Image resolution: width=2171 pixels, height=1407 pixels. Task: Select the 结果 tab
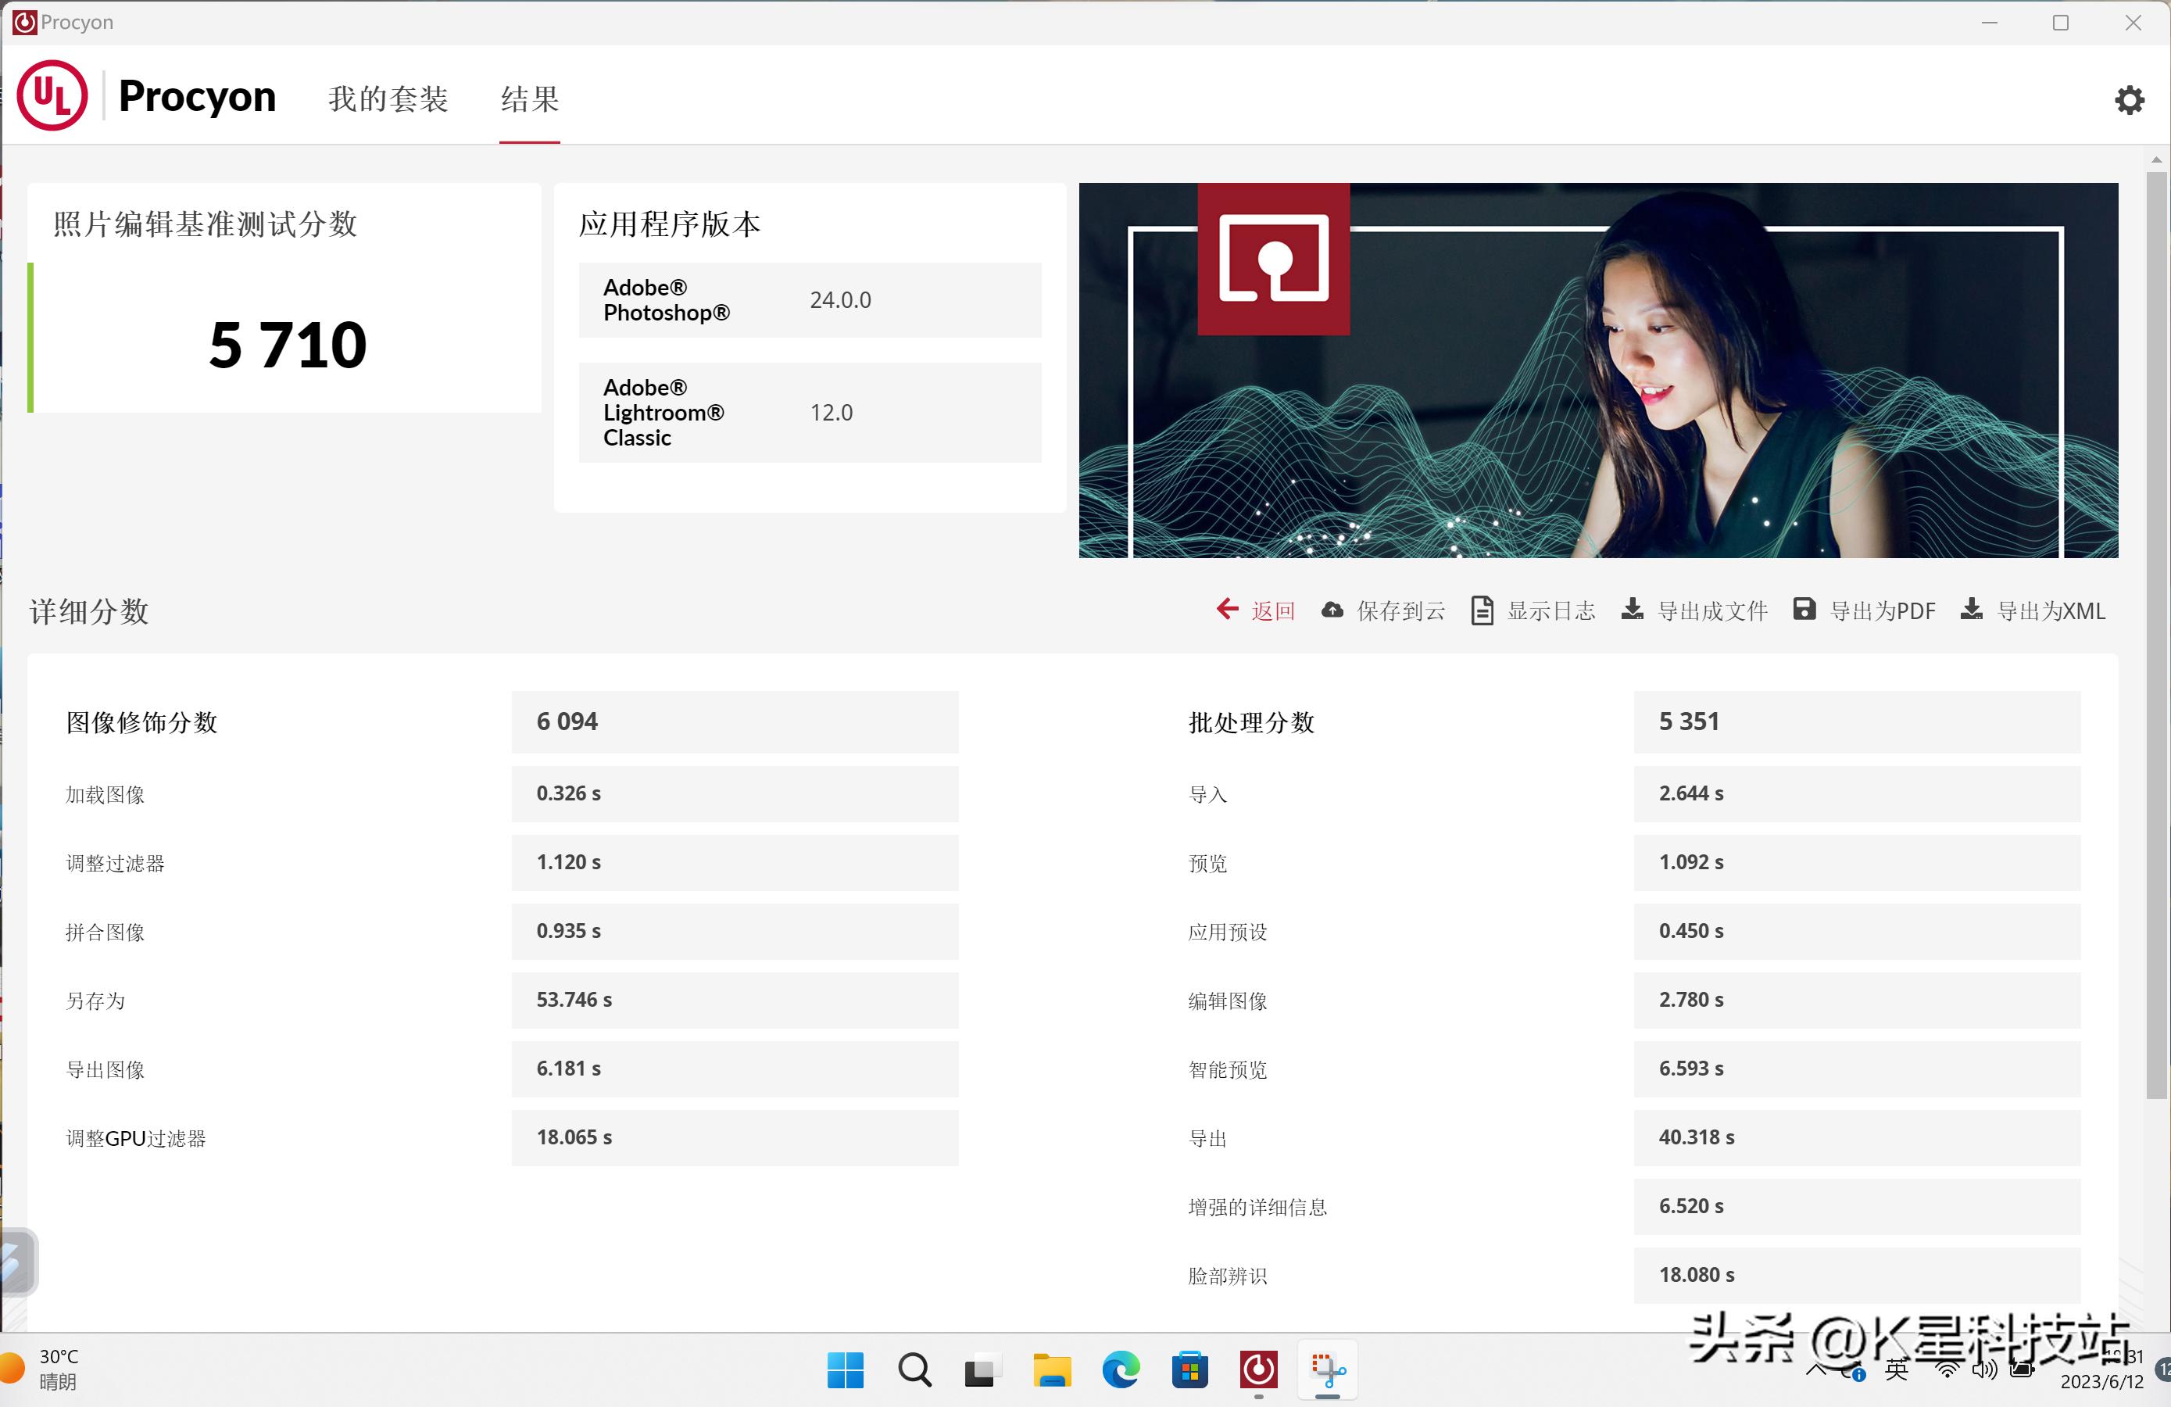click(x=529, y=98)
